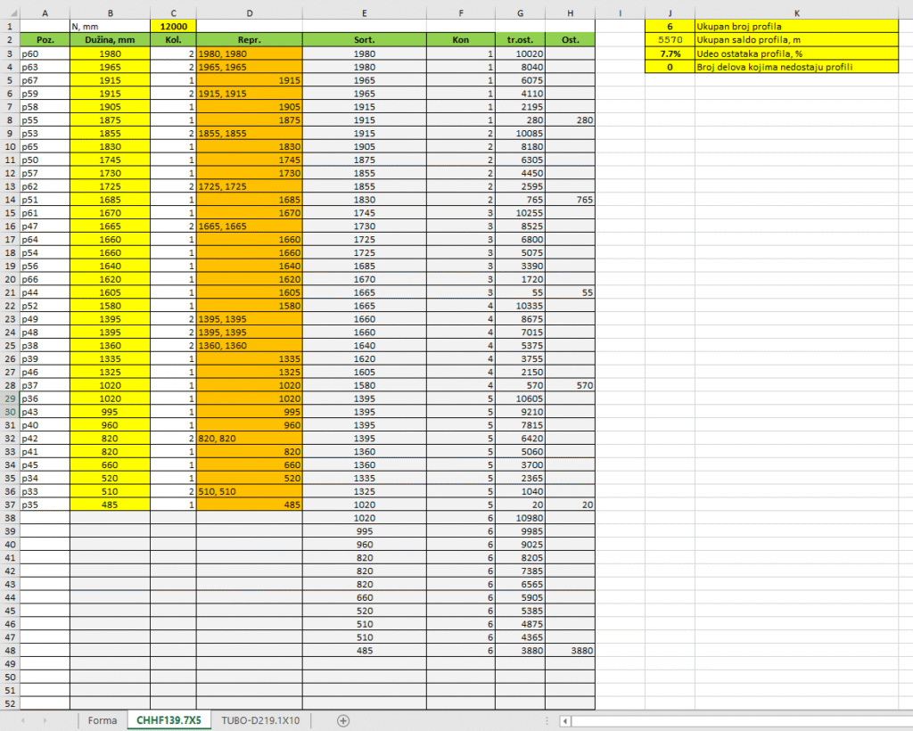The width and height of the screenshot is (913, 731).
Task: Select the CHHF139.7X5 sheet tab
Action: 169,720
